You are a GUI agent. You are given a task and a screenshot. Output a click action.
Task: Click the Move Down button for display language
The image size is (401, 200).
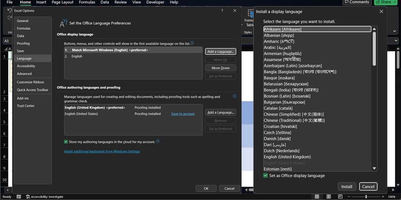(220, 68)
